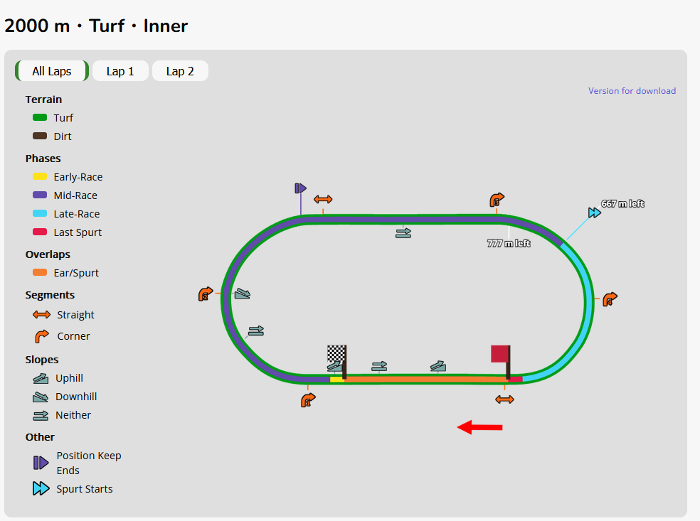Click the Last Spurt red legend swatch
This screenshot has width=700, height=521.
pos(40,232)
